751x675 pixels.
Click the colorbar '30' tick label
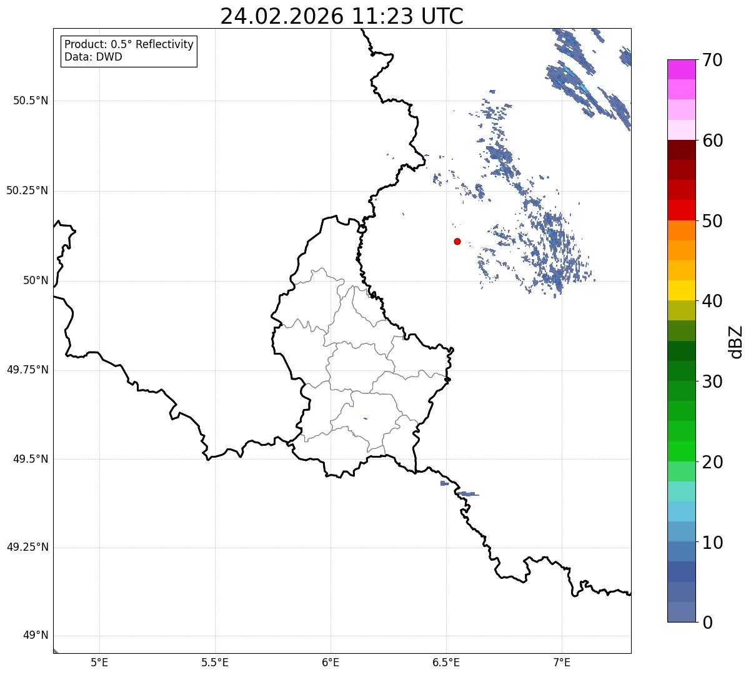[712, 382]
